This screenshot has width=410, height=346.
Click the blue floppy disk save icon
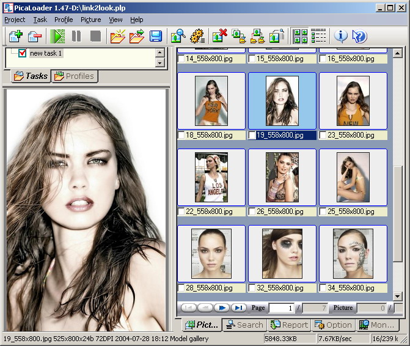pyautogui.click(x=156, y=36)
